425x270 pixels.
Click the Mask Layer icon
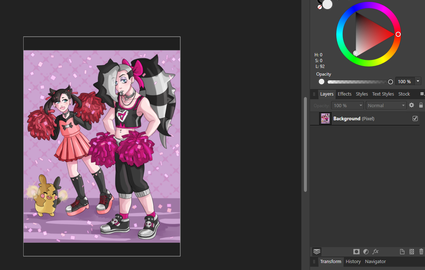click(x=356, y=252)
